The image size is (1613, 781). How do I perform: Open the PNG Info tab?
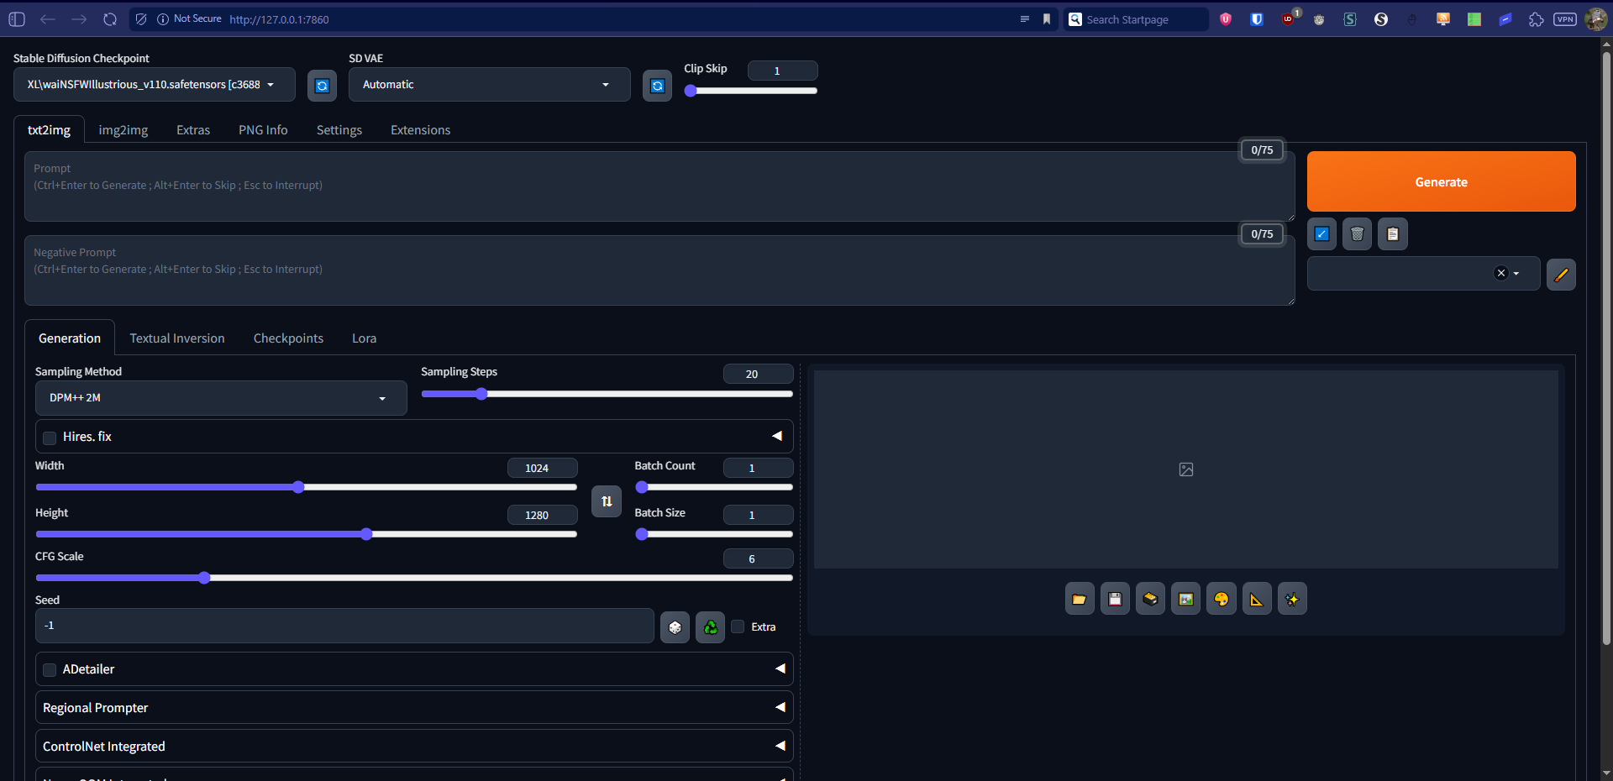[x=263, y=130]
